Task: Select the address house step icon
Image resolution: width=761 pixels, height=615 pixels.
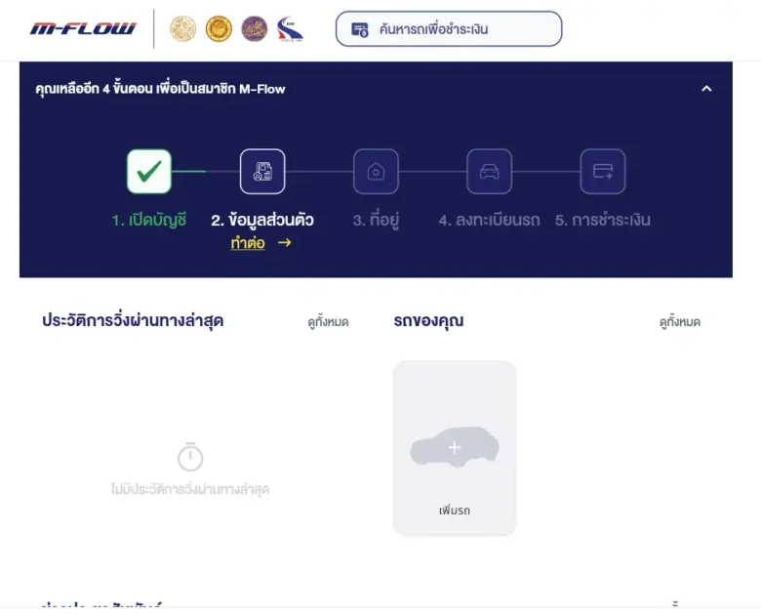Action: click(376, 172)
